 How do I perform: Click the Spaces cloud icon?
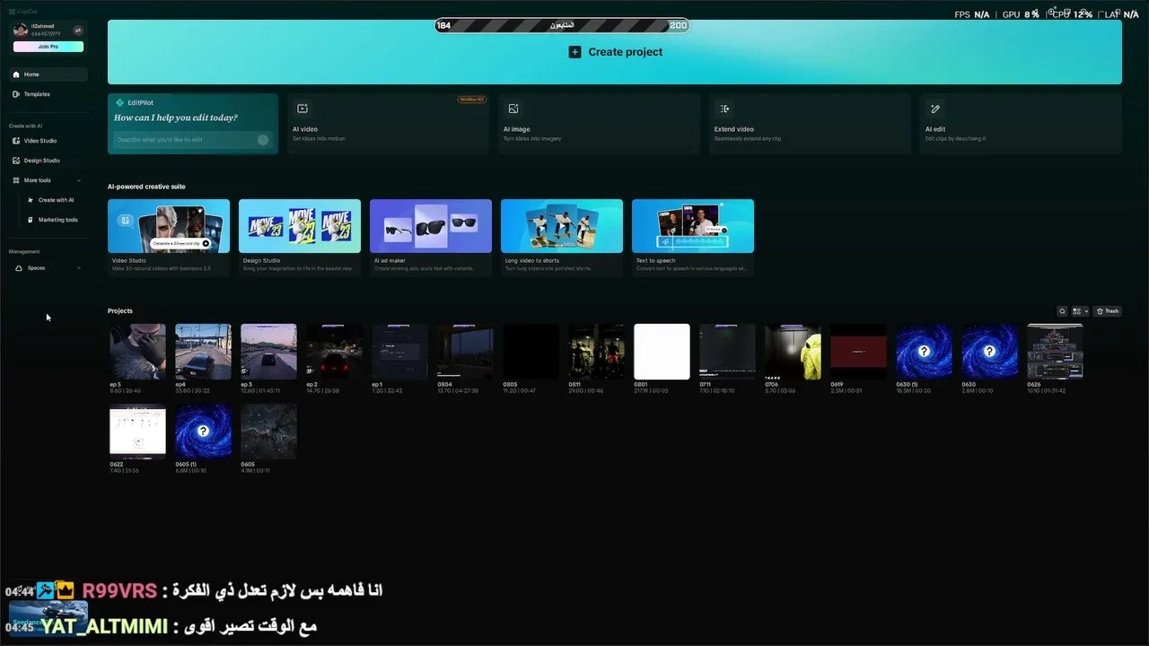click(x=19, y=268)
